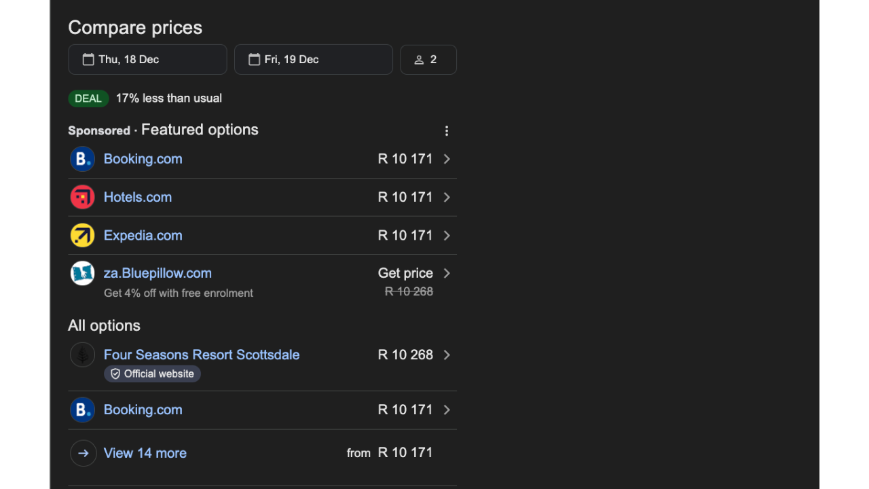Click the Expedia.com logo icon

tap(82, 235)
